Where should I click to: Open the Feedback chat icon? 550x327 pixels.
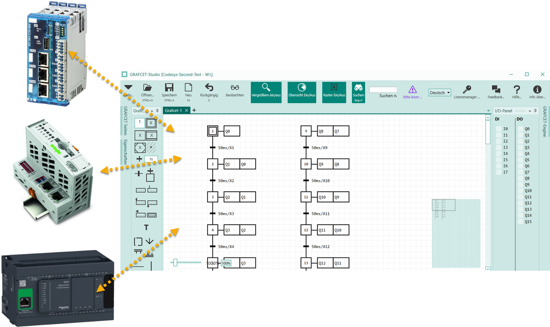tap(496, 89)
